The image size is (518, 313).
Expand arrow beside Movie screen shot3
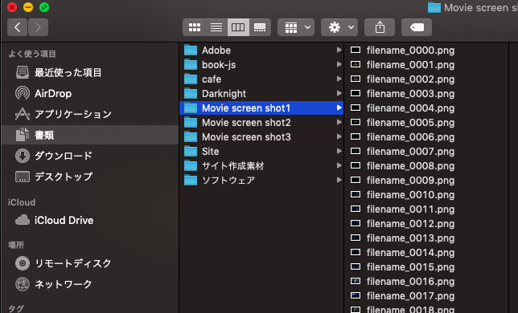click(x=339, y=136)
